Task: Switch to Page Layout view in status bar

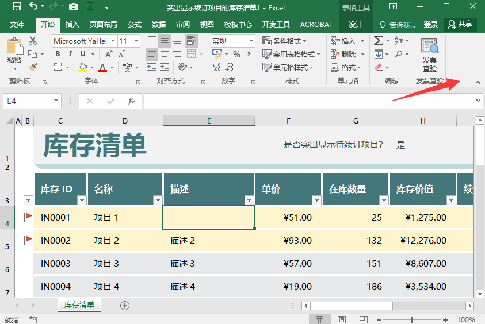Action: [342, 319]
